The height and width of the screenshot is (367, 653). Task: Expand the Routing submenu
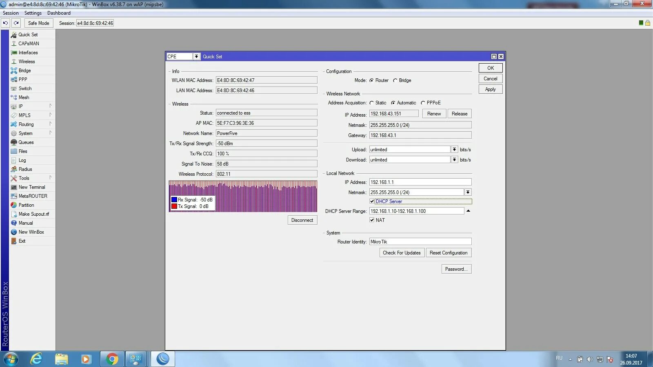(51, 124)
